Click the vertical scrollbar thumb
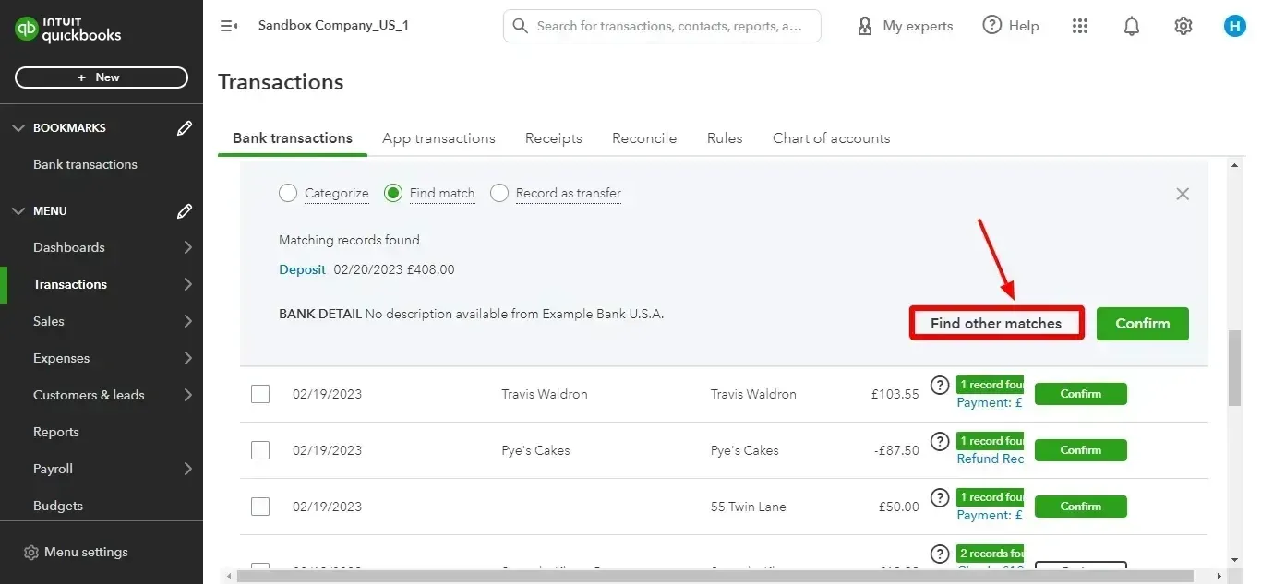Screen dimensions: 1261x584 (1235, 368)
